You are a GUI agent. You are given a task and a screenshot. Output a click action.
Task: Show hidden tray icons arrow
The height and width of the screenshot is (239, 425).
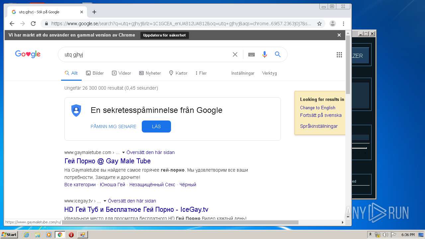pyautogui.click(x=370, y=235)
